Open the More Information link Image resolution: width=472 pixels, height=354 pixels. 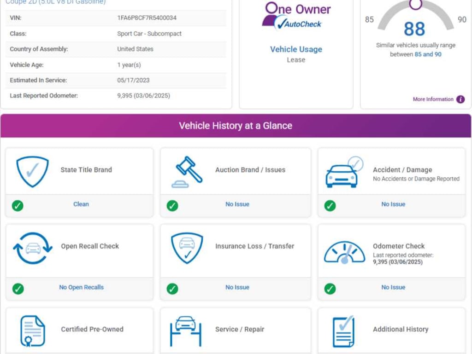pos(433,99)
